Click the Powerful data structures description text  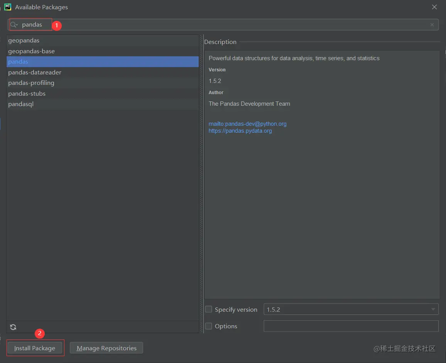coord(294,58)
